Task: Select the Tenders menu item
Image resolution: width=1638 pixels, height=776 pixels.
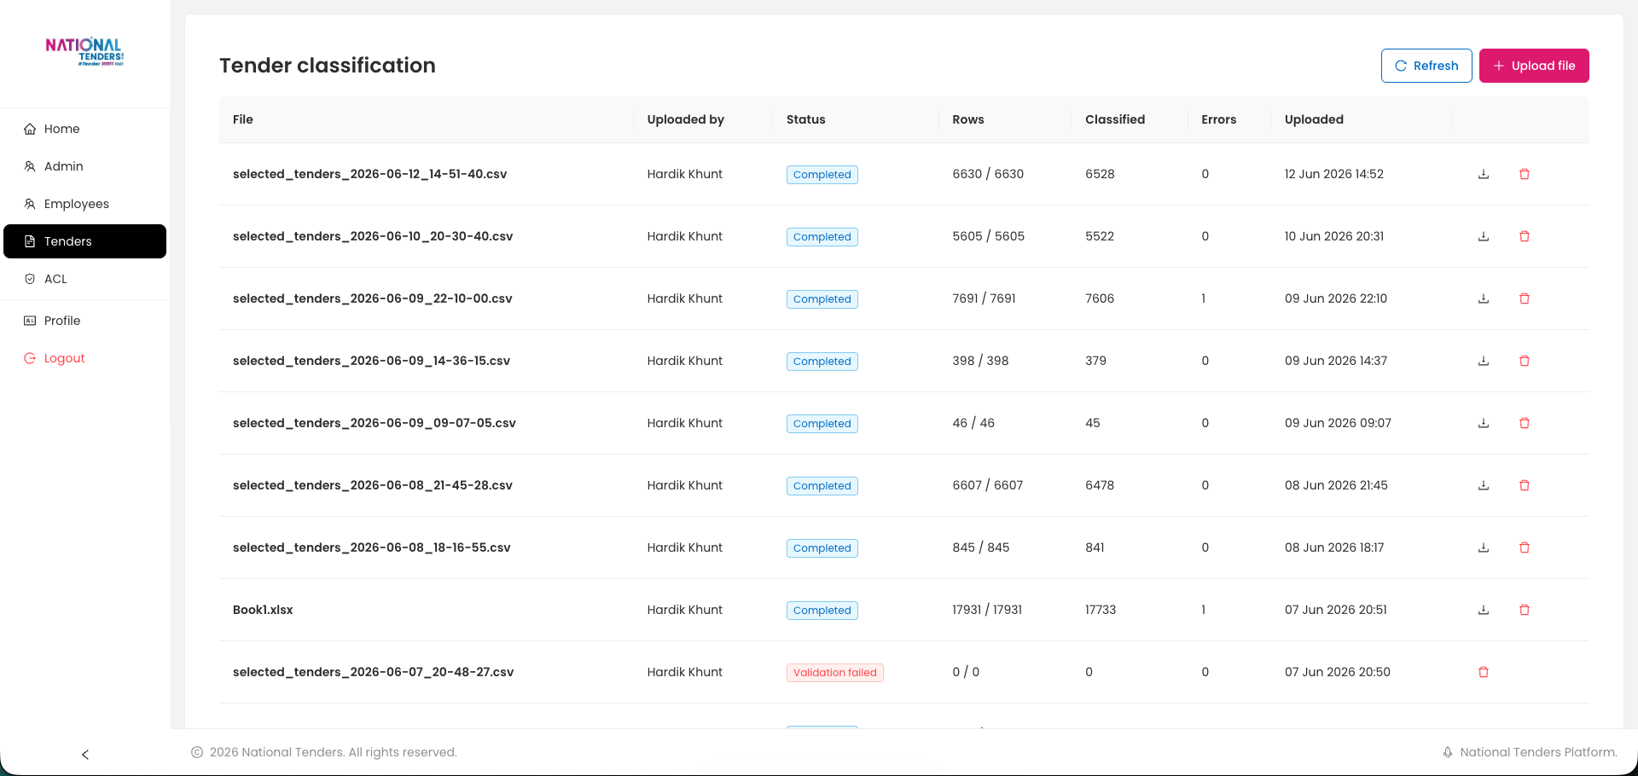Action: (84, 241)
